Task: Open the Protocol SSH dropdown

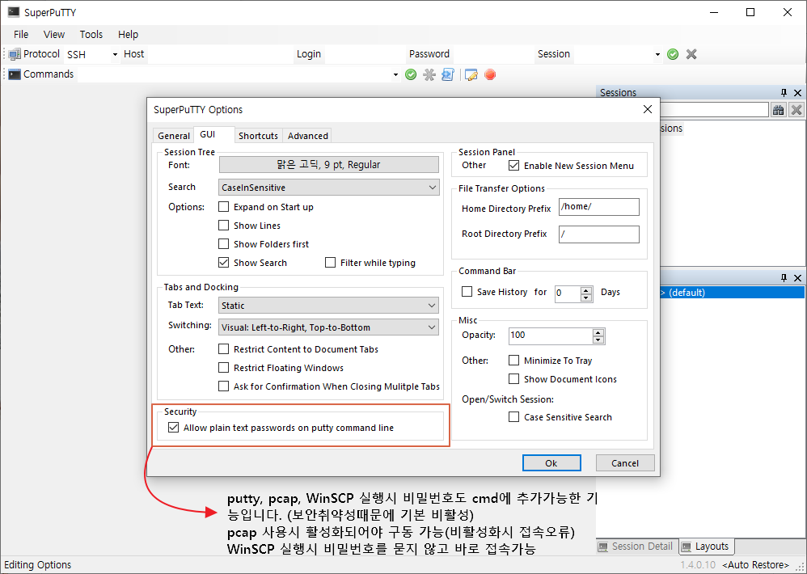Action: pyautogui.click(x=115, y=54)
